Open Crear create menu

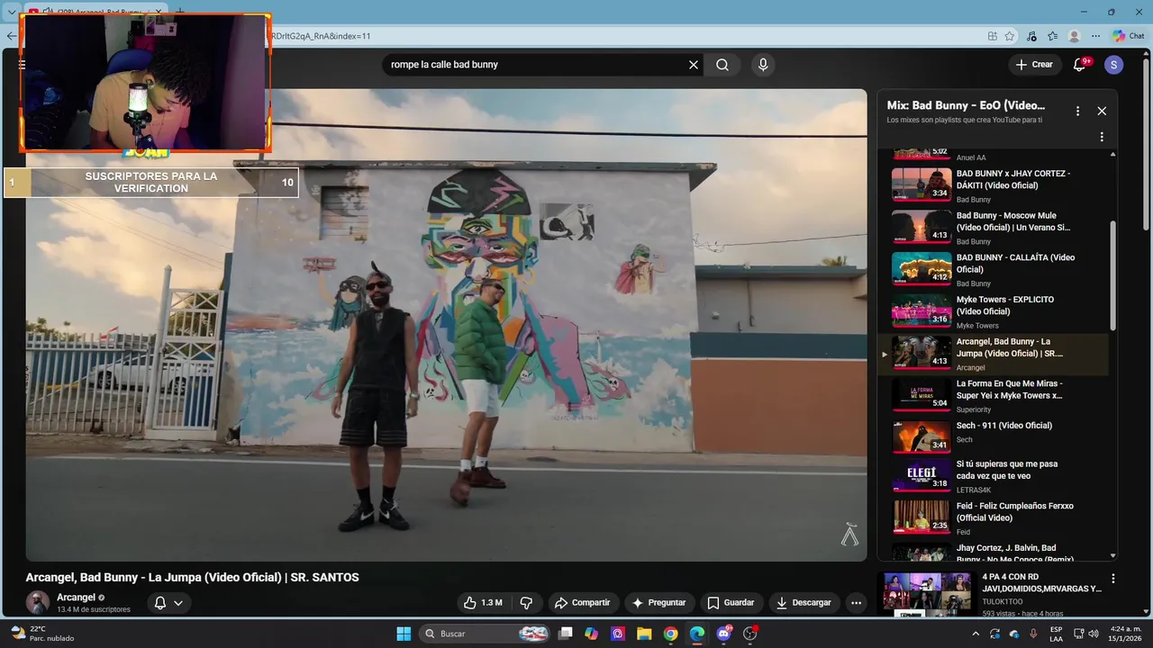click(x=1034, y=65)
